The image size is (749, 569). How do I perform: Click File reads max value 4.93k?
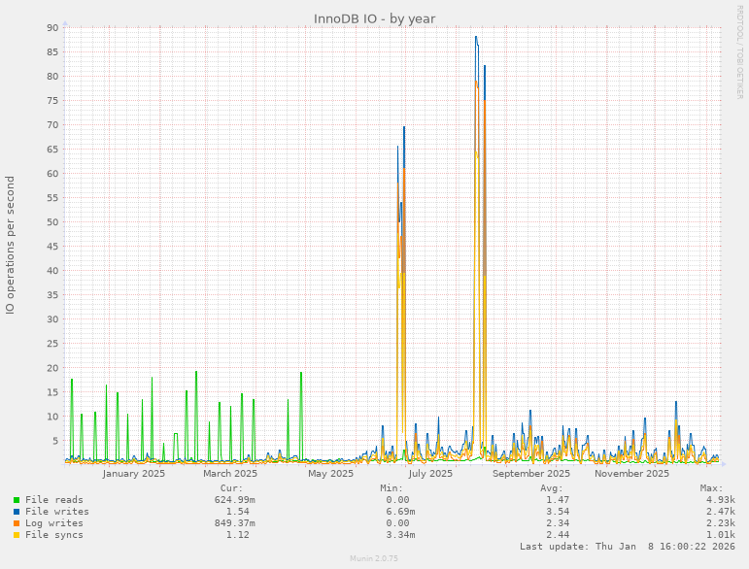point(721,500)
